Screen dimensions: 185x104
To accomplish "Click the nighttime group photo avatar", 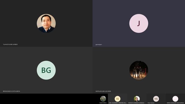I will point(139,70).
